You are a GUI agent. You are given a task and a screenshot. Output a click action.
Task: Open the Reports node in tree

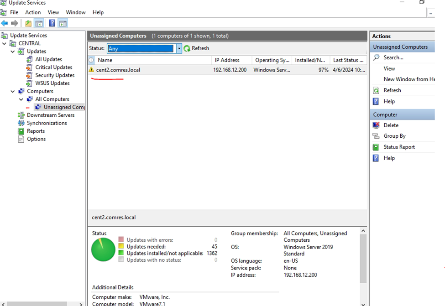(36, 131)
